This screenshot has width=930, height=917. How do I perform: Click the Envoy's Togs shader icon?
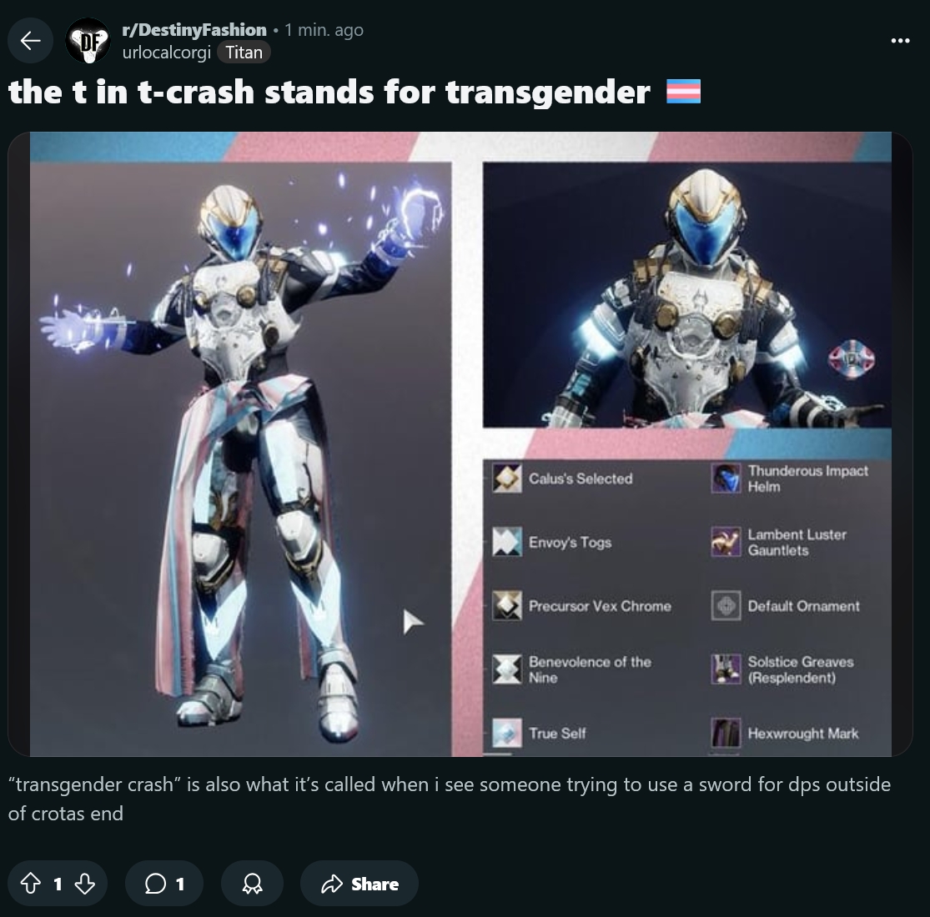pyautogui.click(x=507, y=541)
